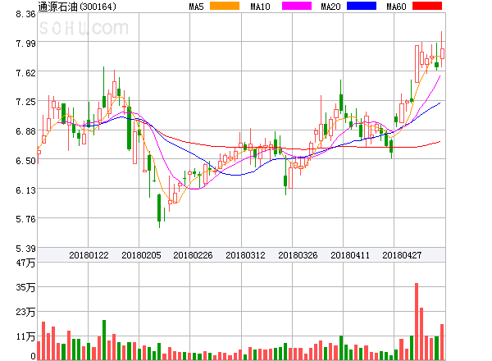The height and width of the screenshot is (361, 492).
Task: Click the 20180312 date label
Action: coord(245,255)
